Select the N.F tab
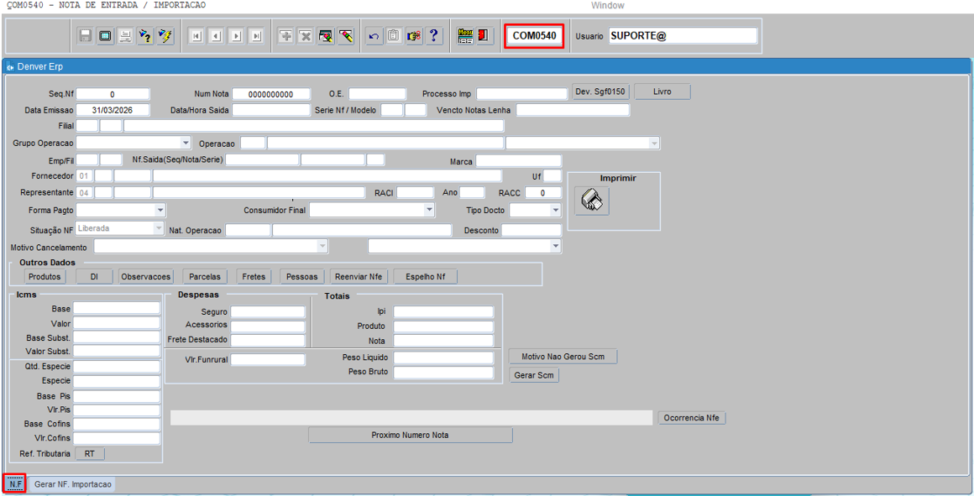Viewport: 974px width, 496px height. (15, 484)
